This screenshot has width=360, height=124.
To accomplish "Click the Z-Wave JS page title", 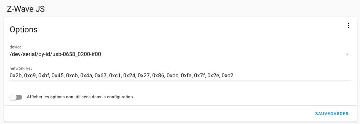I will coord(26,9).
